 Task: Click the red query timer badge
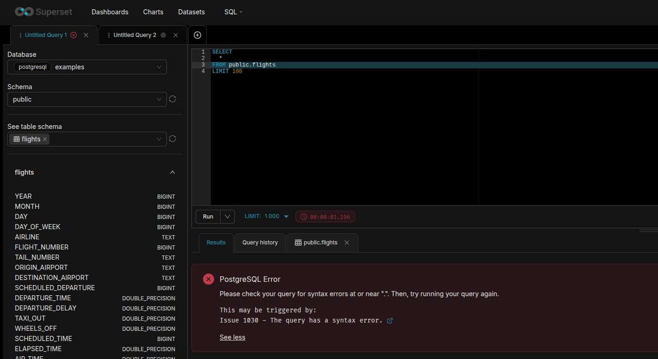point(325,217)
